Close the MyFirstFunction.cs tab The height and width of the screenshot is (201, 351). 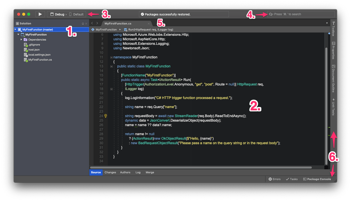point(149,23)
